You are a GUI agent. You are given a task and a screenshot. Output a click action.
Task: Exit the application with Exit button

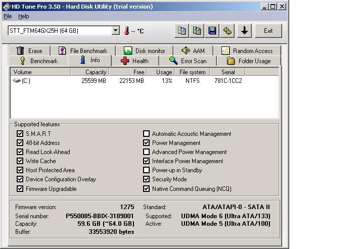[268, 31]
